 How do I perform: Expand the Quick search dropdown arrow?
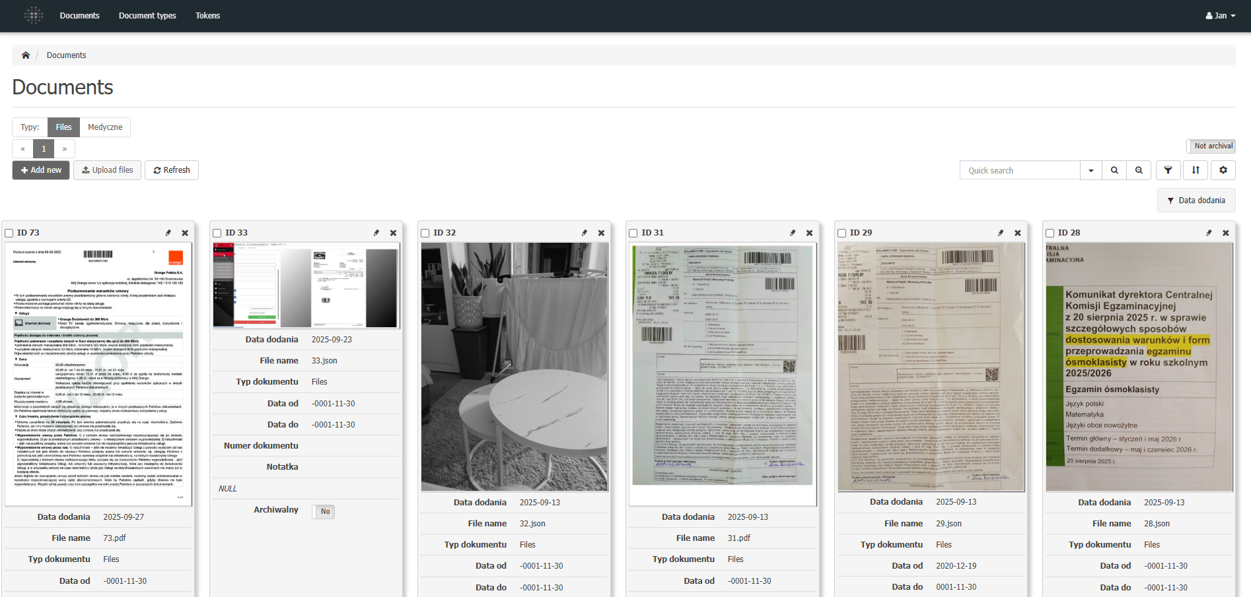(1090, 170)
